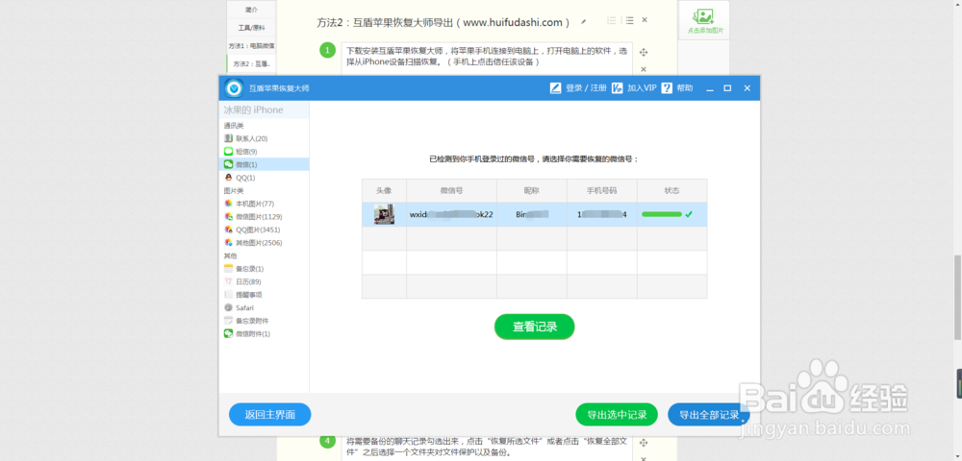The width and height of the screenshot is (962, 461).
Task: Open the Safari category
Action: point(265,308)
